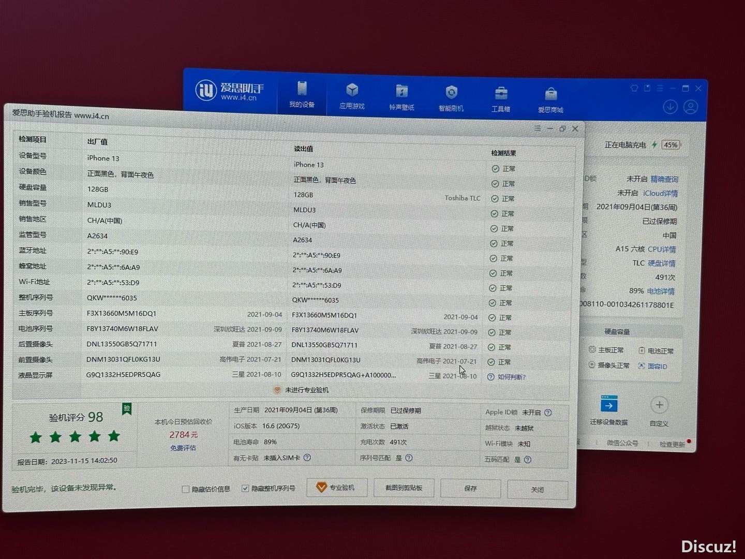Click 专业验机 button
This screenshot has width=745, height=559.
(337, 488)
